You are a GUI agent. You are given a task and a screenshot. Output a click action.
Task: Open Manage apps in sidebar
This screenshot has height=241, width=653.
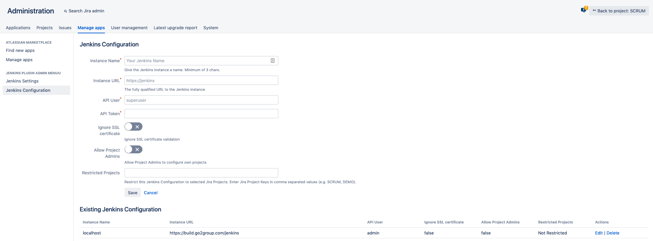(19, 60)
